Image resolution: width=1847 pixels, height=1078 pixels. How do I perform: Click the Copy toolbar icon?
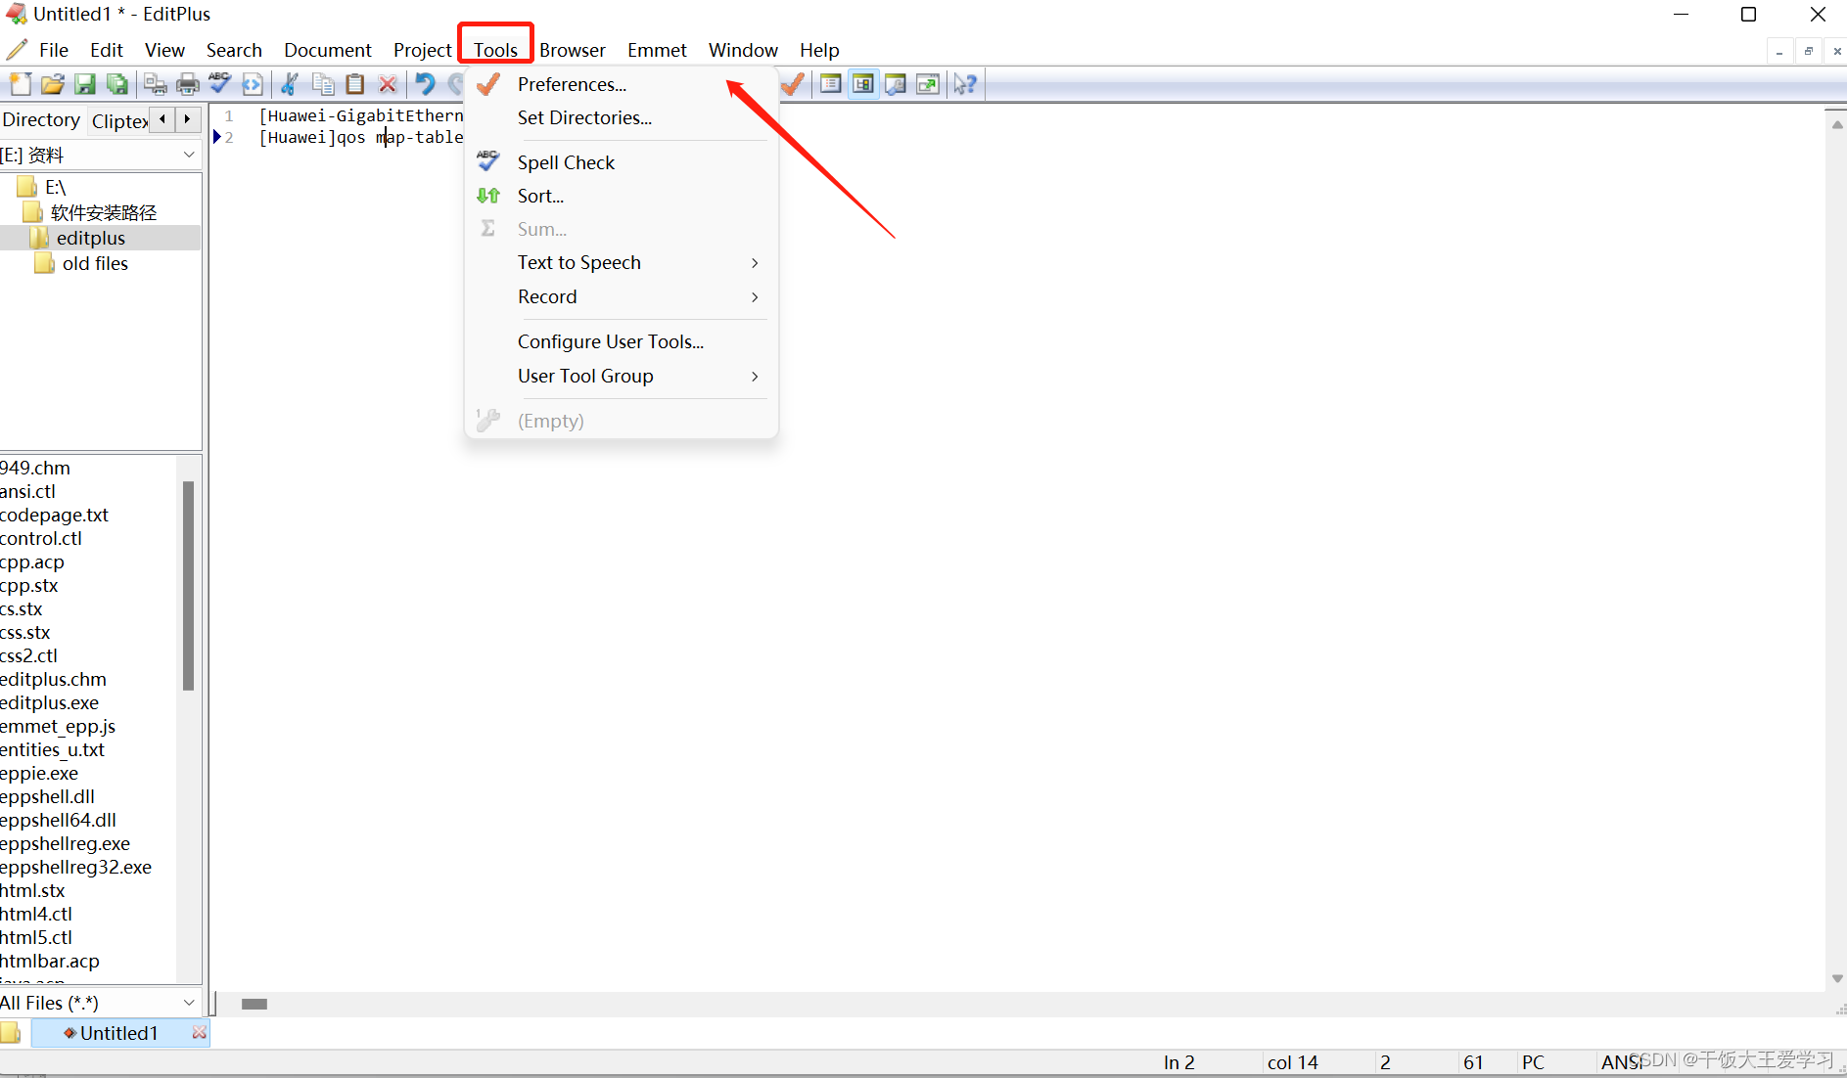tap(323, 84)
